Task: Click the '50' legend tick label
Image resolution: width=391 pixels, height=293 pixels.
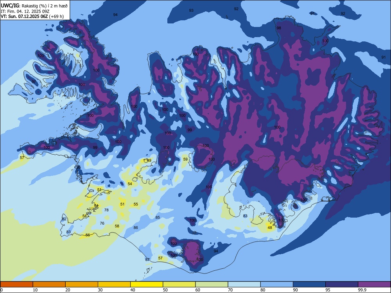Action: pos(165,290)
